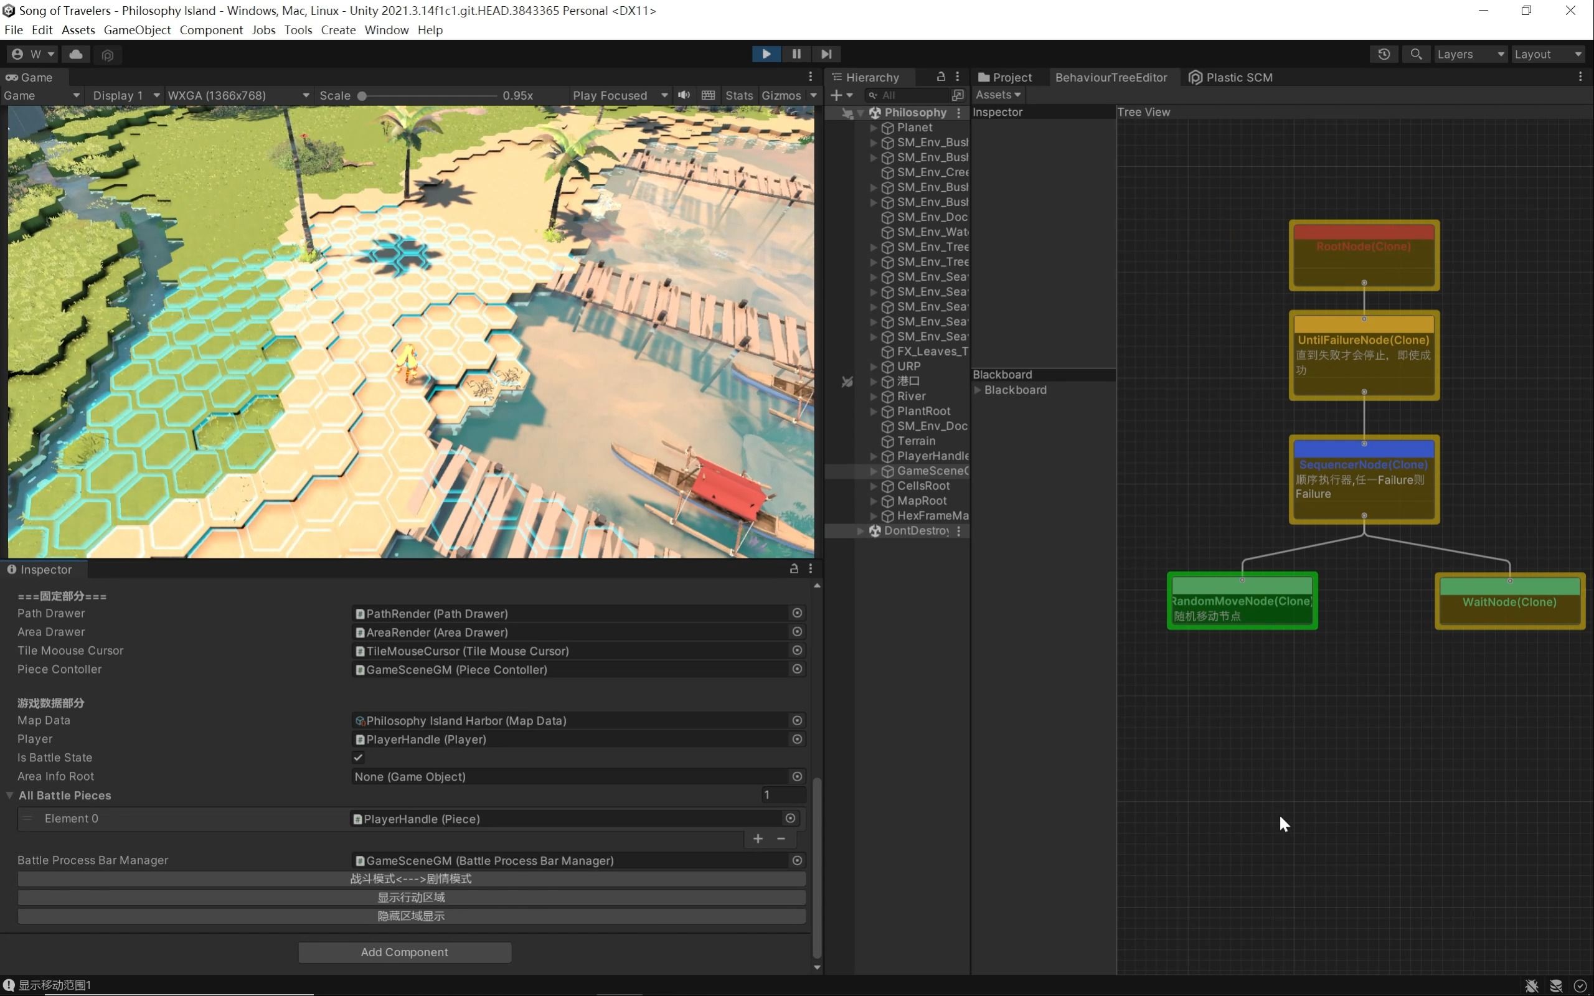Viewport: 1594px width, 996px height.
Task: Click the Play button in toolbar
Action: pos(766,54)
